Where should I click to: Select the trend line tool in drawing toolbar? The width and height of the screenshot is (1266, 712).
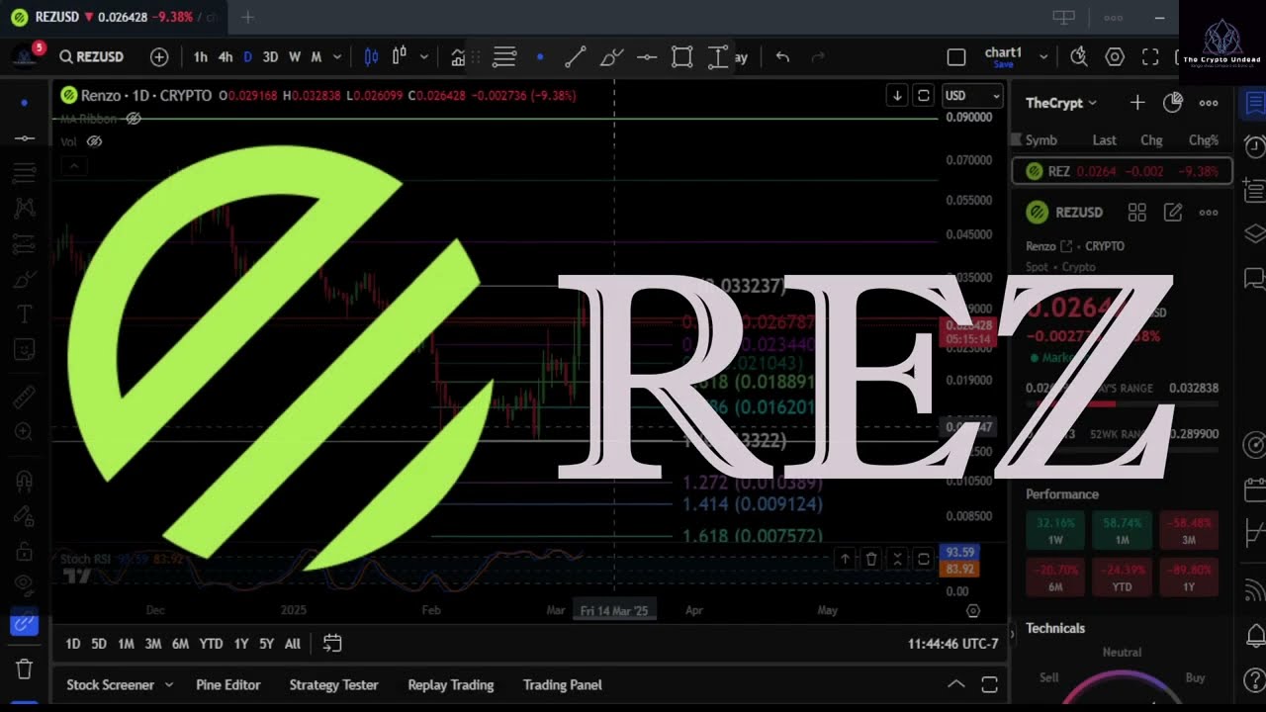click(x=575, y=57)
